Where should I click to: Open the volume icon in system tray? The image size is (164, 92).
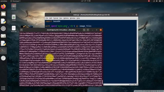[157, 1]
